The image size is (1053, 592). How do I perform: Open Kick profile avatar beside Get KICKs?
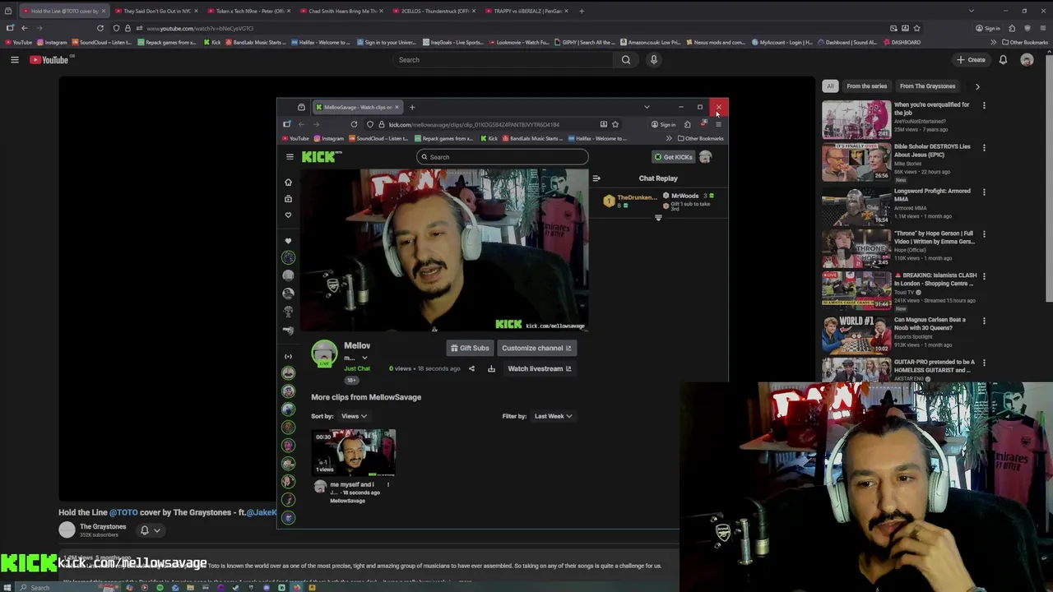point(706,157)
